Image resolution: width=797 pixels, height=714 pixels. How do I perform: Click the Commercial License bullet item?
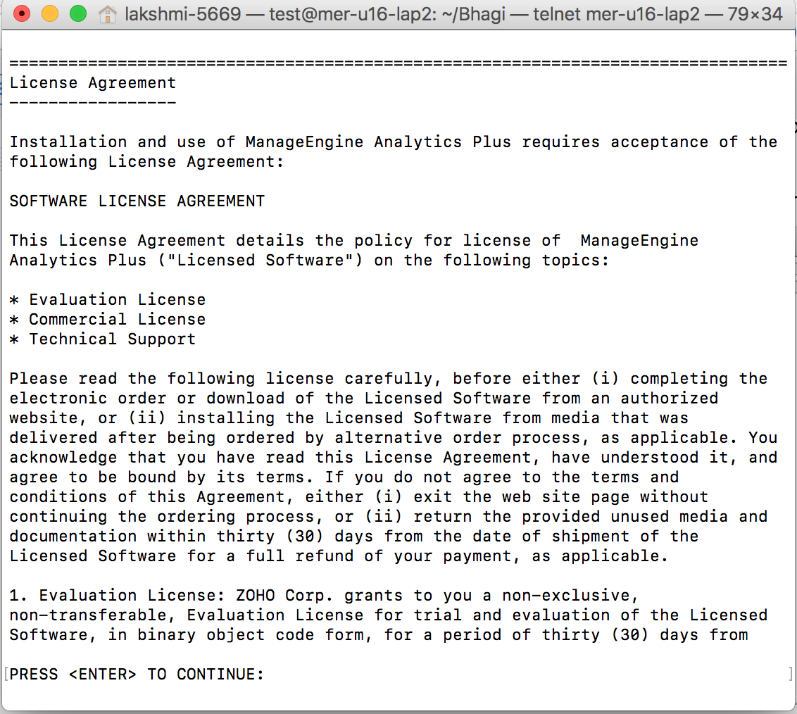tap(117, 320)
